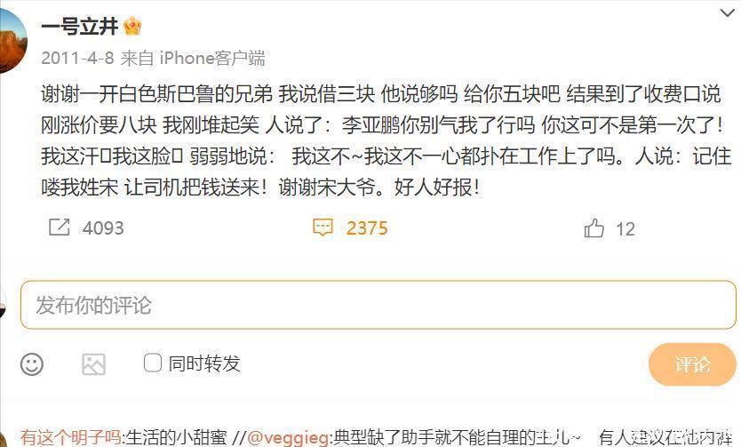
Task: Click the 12 likes count
Action: click(625, 229)
